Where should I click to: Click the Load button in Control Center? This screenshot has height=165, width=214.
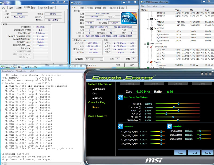194,153
